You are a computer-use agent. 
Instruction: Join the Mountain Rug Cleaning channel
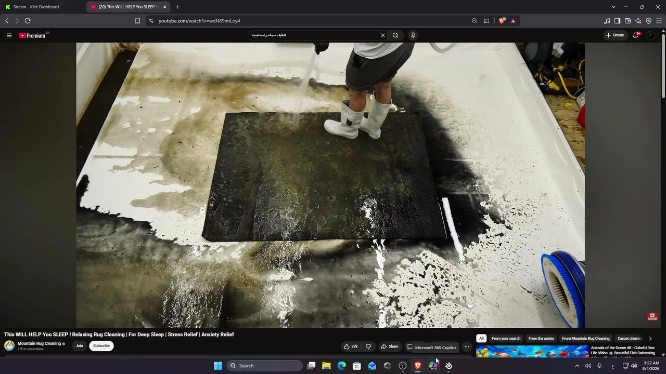pyautogui.click(x=79, y=346)
